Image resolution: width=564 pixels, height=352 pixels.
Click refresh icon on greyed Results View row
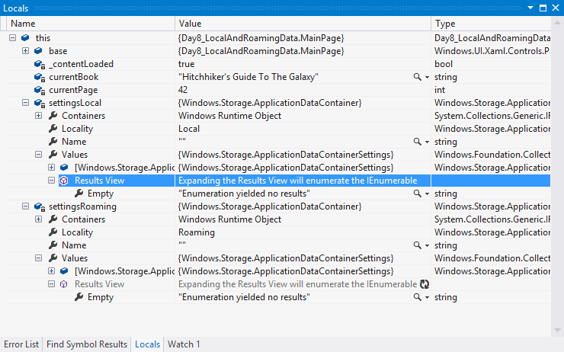click(x=425, y=284)
